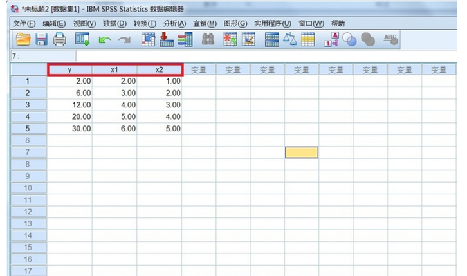The height and width of the screenshot is (276, 467).
Task: Click the y cell containing 12.00
Action: coord(69,105)
